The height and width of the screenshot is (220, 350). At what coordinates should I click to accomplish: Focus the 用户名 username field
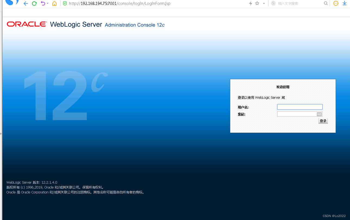tap(300, 107)
